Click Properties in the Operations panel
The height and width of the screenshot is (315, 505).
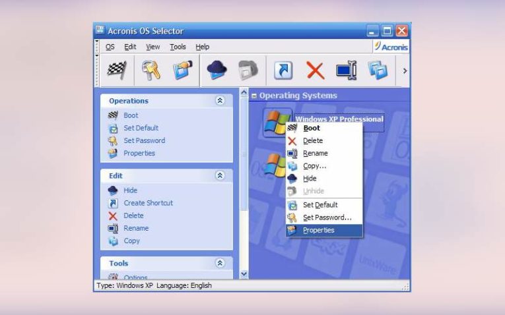[139, 153]
